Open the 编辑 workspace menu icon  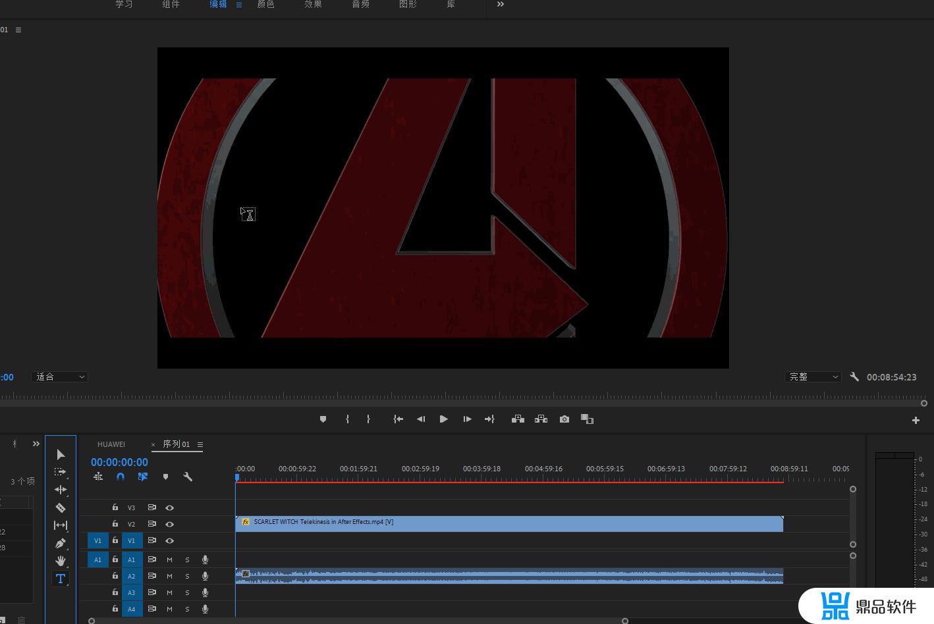click(239, 5)
